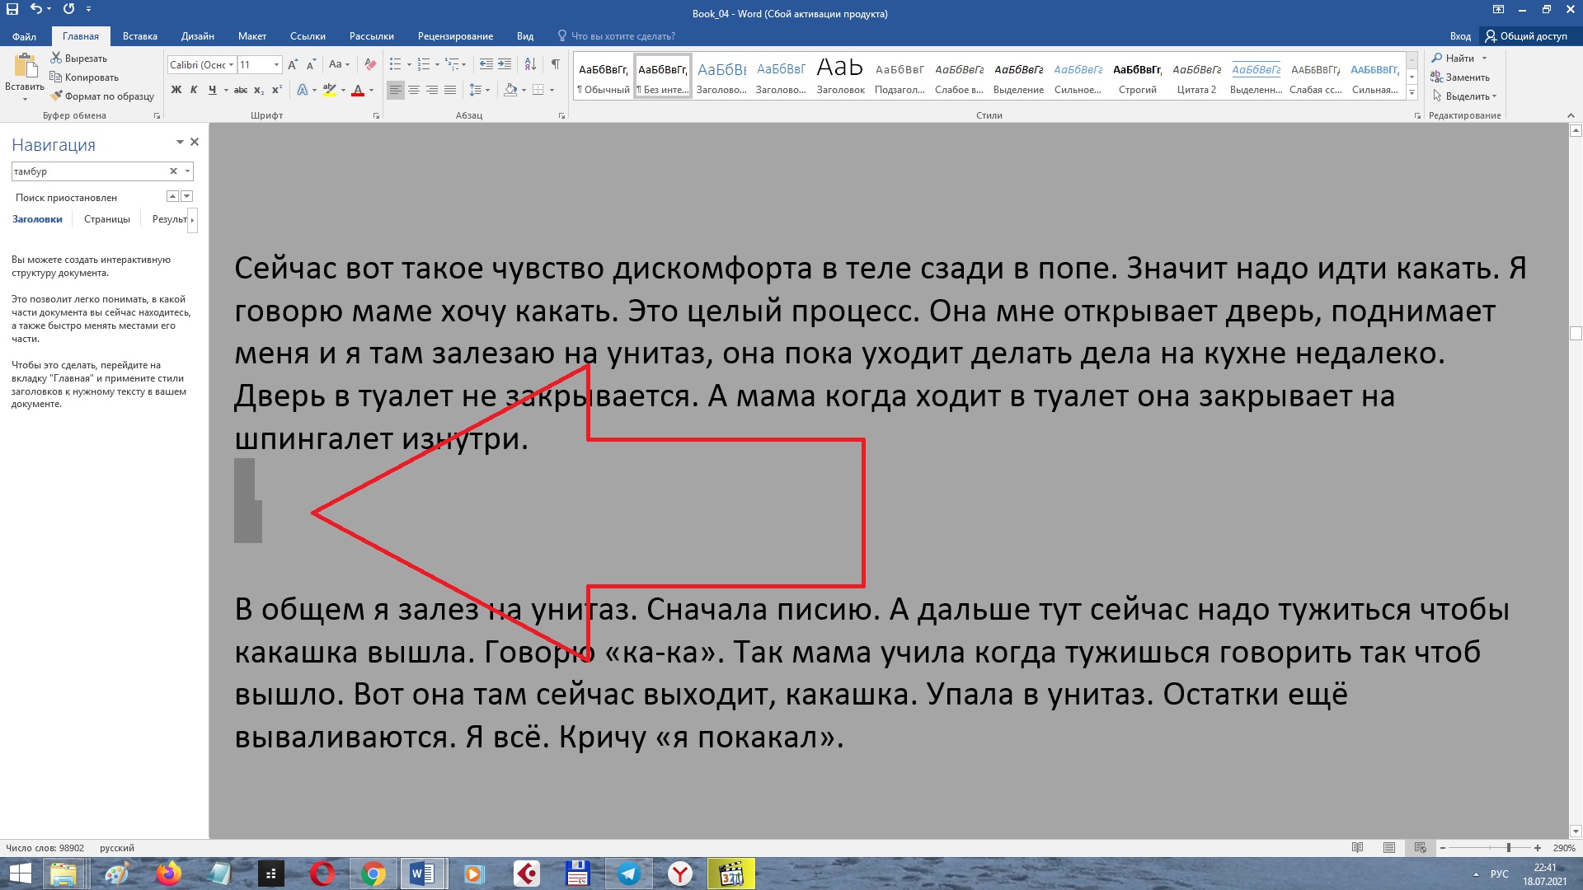1583x890 pixels.
Task: Click the Paste (Вставить) clipboard icon
Action: point(25,66)
